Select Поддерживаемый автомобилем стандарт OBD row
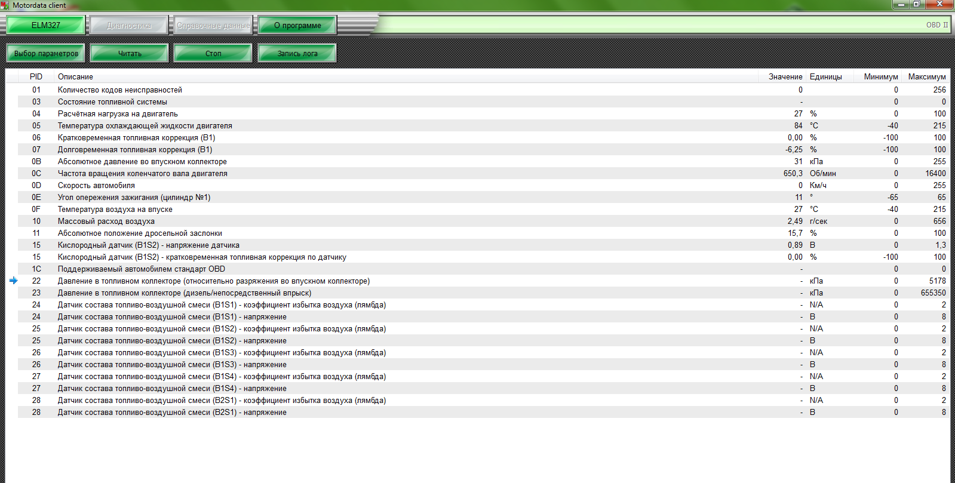The width and height of the screenshot is (955, 483). 484,269
